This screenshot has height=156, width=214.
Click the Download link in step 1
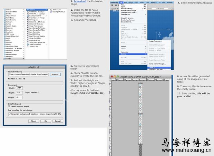80,1
